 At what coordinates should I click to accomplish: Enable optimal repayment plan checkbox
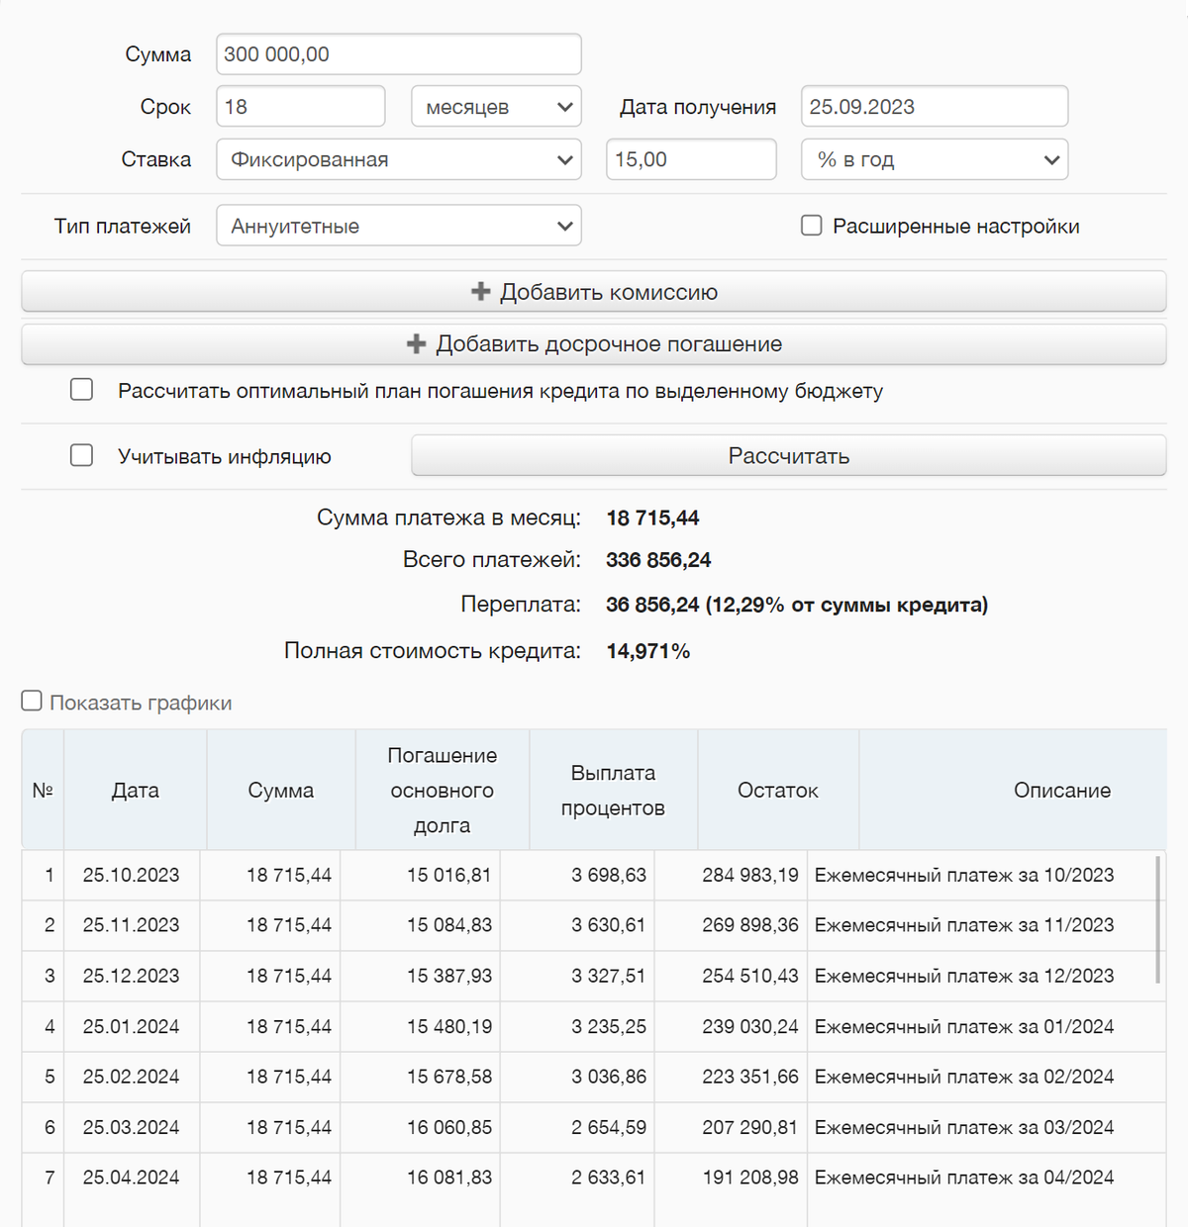pyautogui.click(x=82, y=390)
